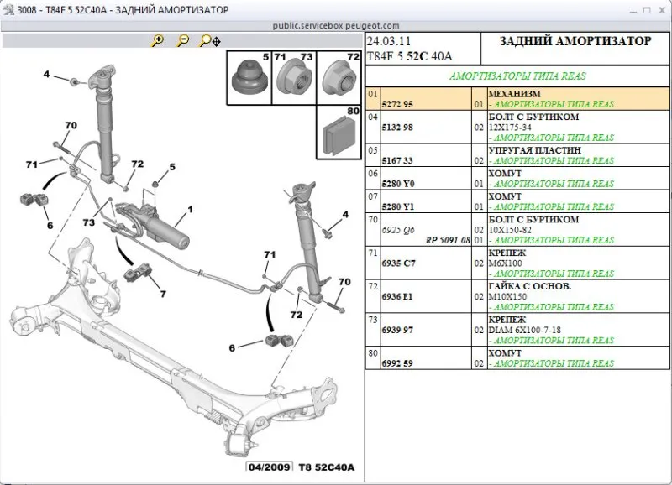
Task: Select part 71/73 nut thumbnail
Action: pyautogui.click(x=294, y=78)
